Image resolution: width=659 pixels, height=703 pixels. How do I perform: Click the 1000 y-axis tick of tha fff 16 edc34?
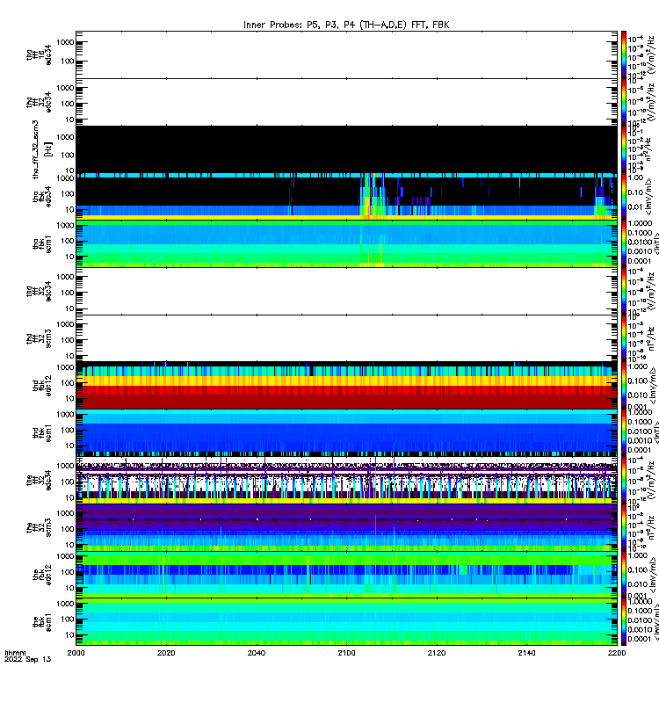pyautogui.click(x=65, y=42)
